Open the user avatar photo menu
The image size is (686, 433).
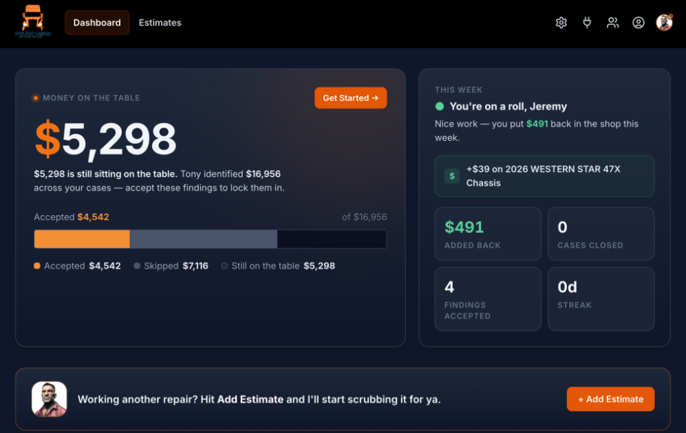pyautogui.click(x=664, y=22)
